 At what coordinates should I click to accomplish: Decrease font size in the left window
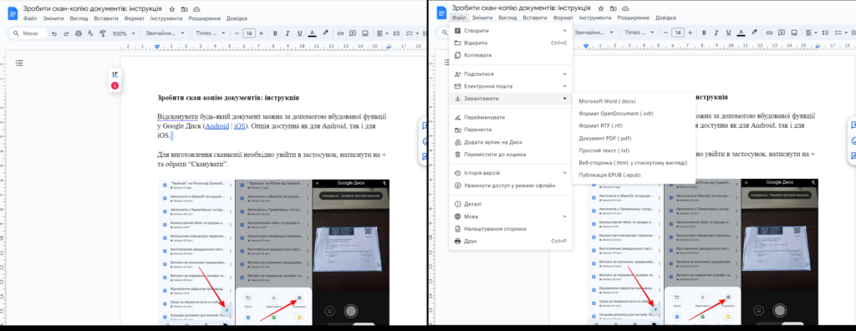(237, 33)
